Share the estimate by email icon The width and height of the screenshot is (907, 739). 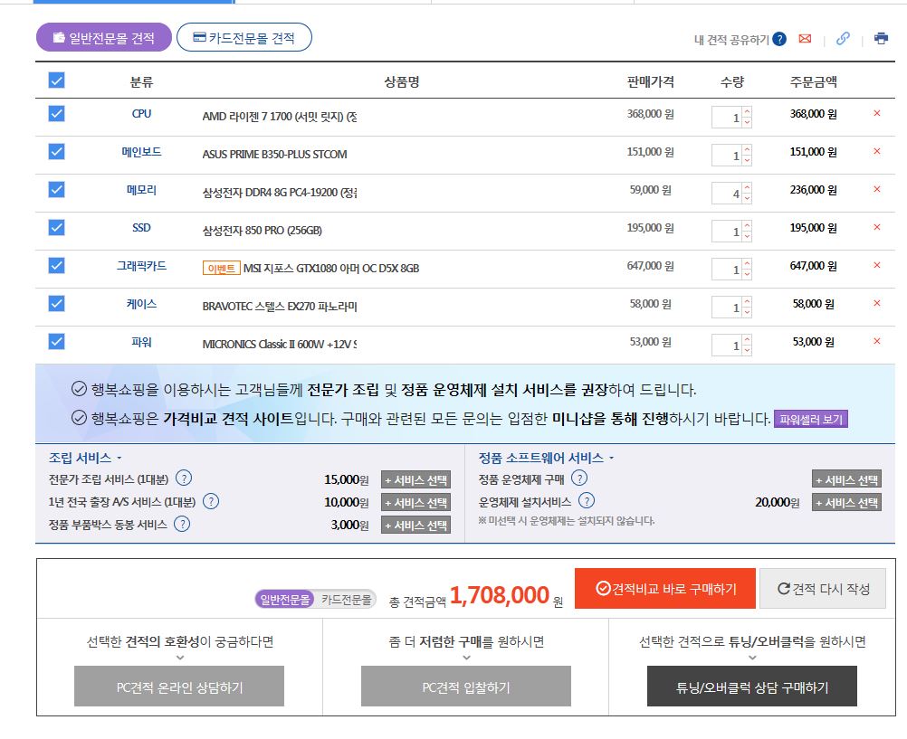(x=805, y=39)
